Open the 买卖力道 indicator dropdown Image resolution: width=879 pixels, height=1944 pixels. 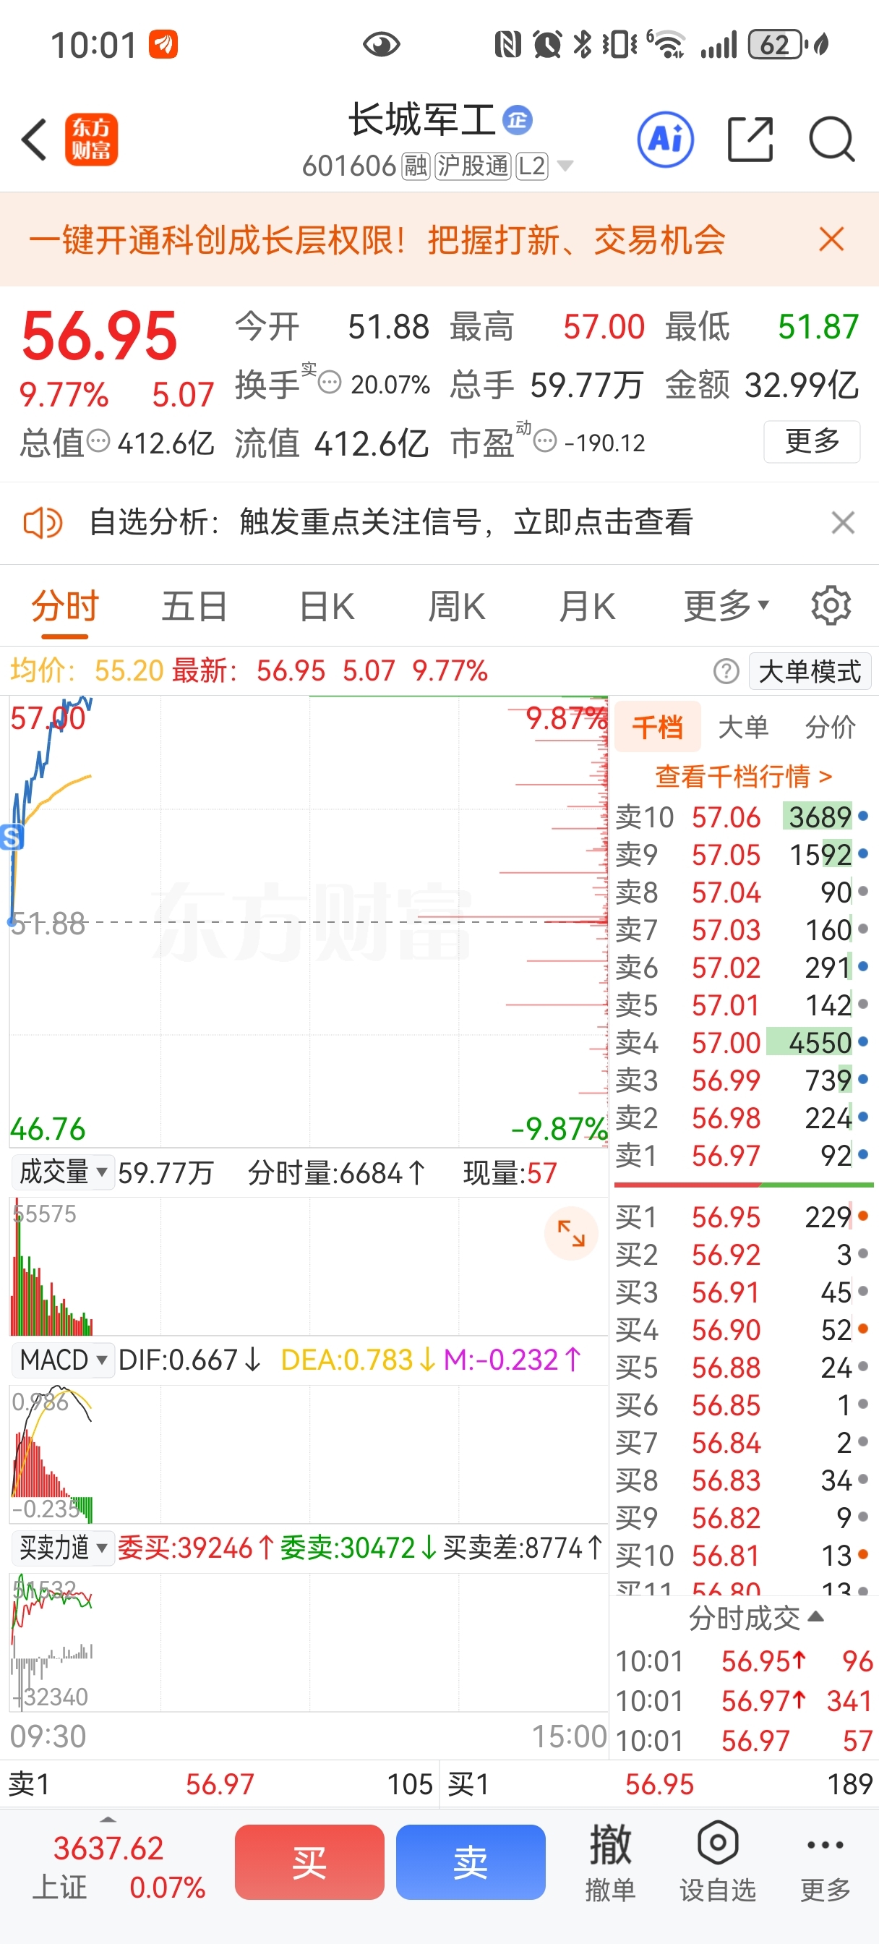click(x=64, y=1548)
